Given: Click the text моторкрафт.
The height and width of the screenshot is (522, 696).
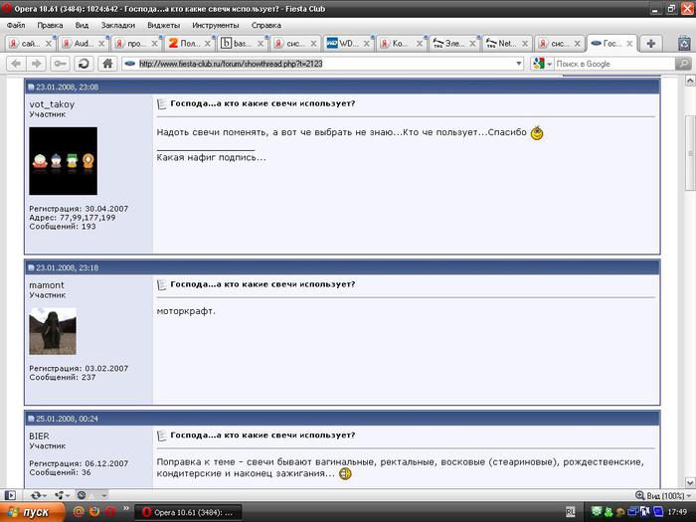Looking at the screenshot, I should pyautogui.click(x=186, y=311).
